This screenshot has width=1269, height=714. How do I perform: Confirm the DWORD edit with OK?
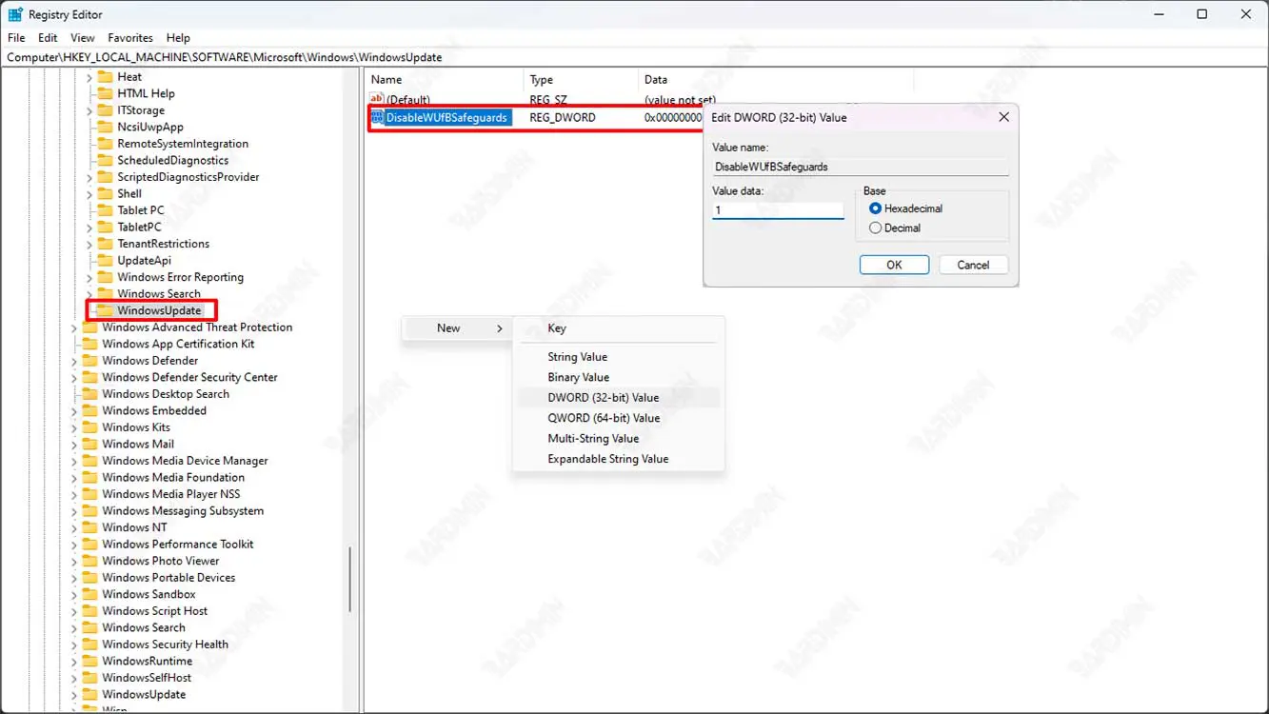tap(894, 265)
